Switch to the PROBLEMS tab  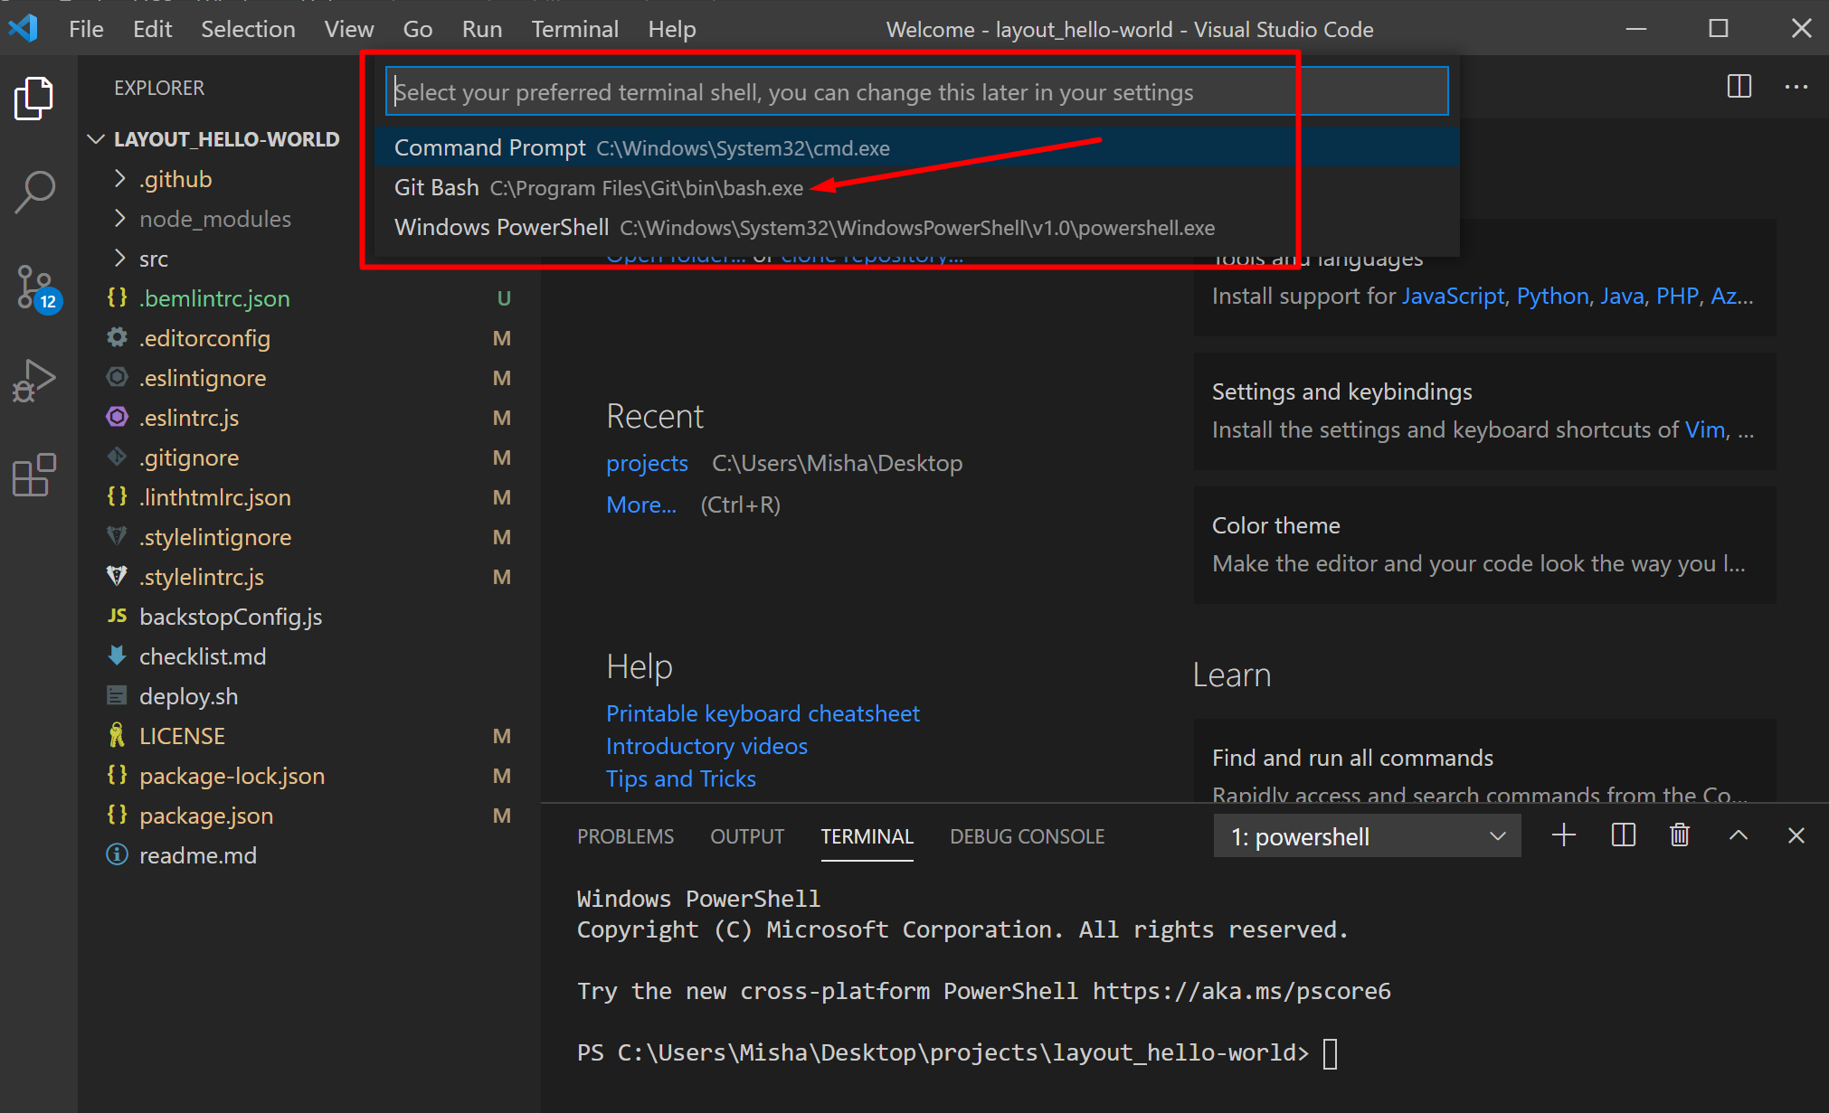[625, 836]
